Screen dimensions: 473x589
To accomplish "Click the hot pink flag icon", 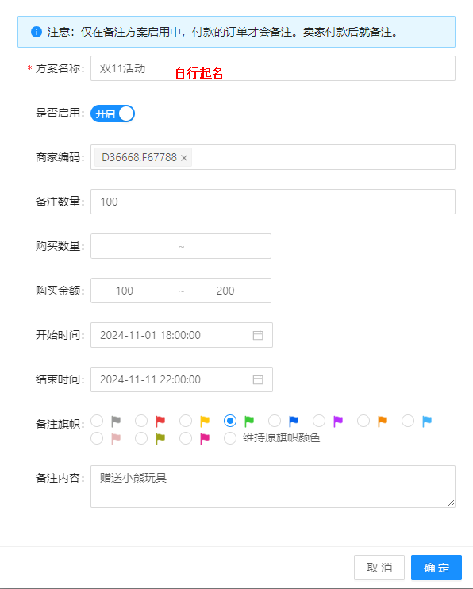I will 205,438.
